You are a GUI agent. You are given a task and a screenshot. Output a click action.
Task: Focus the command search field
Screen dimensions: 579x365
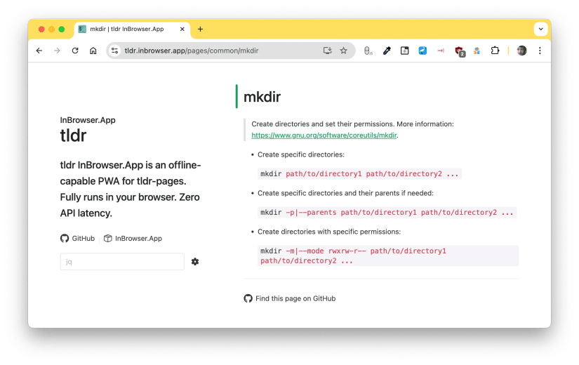pos(122,262)
